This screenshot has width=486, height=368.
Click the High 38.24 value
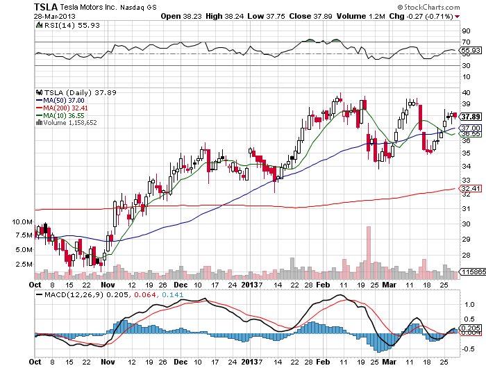pyautogui.click(x=225, y=16)
